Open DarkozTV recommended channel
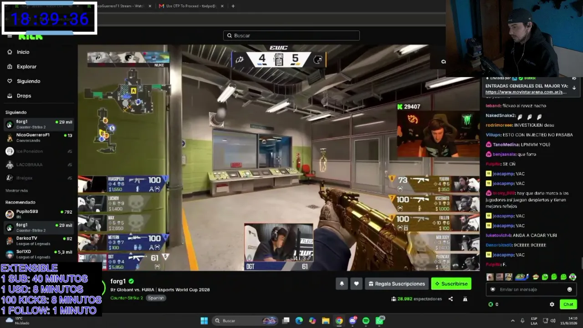This screenshot has width=583, height=328. (x=39, y=241)
